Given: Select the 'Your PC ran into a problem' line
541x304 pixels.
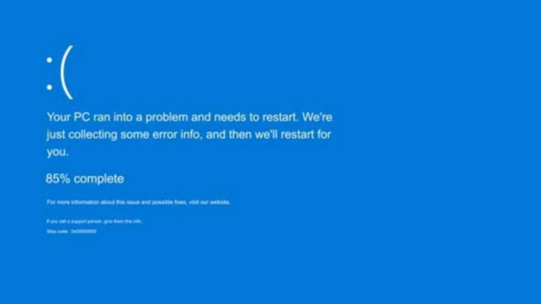Looking at the screenshot, I should click(190, 118).
